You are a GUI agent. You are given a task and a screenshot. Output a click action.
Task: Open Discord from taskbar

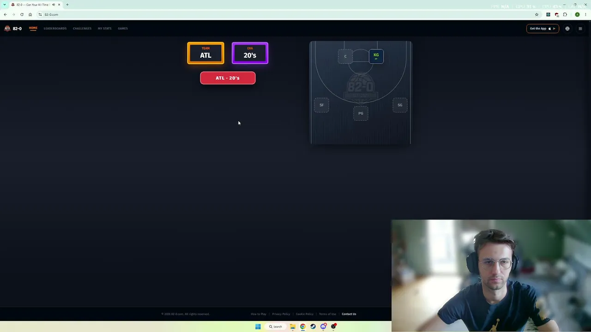pos(323,326)
